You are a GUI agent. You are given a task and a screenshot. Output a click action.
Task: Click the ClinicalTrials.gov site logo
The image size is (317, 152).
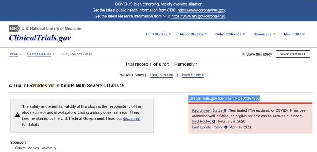tap(40, 38)
